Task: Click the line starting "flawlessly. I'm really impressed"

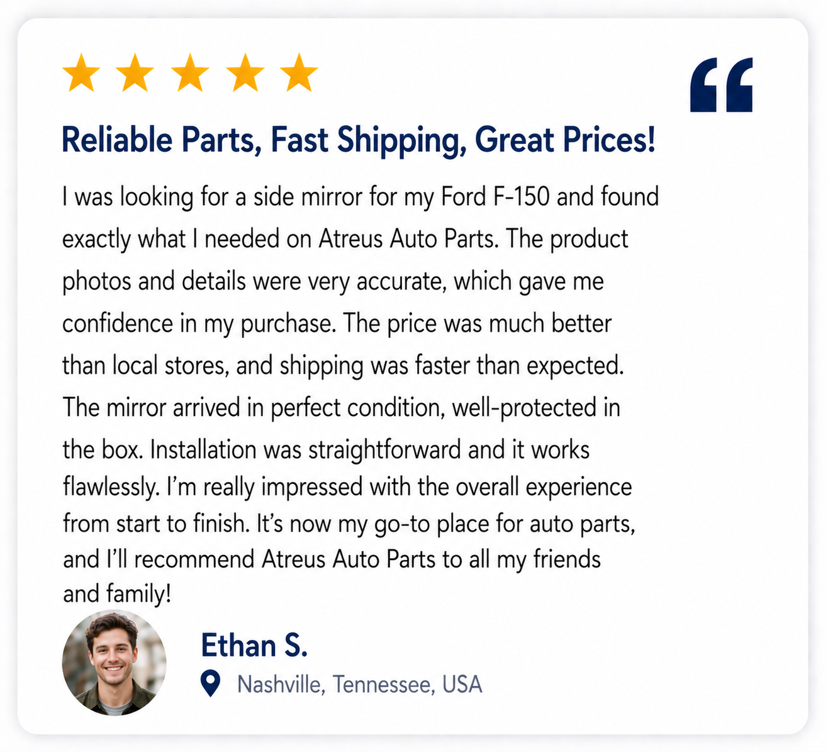Action: click(347, 487)
